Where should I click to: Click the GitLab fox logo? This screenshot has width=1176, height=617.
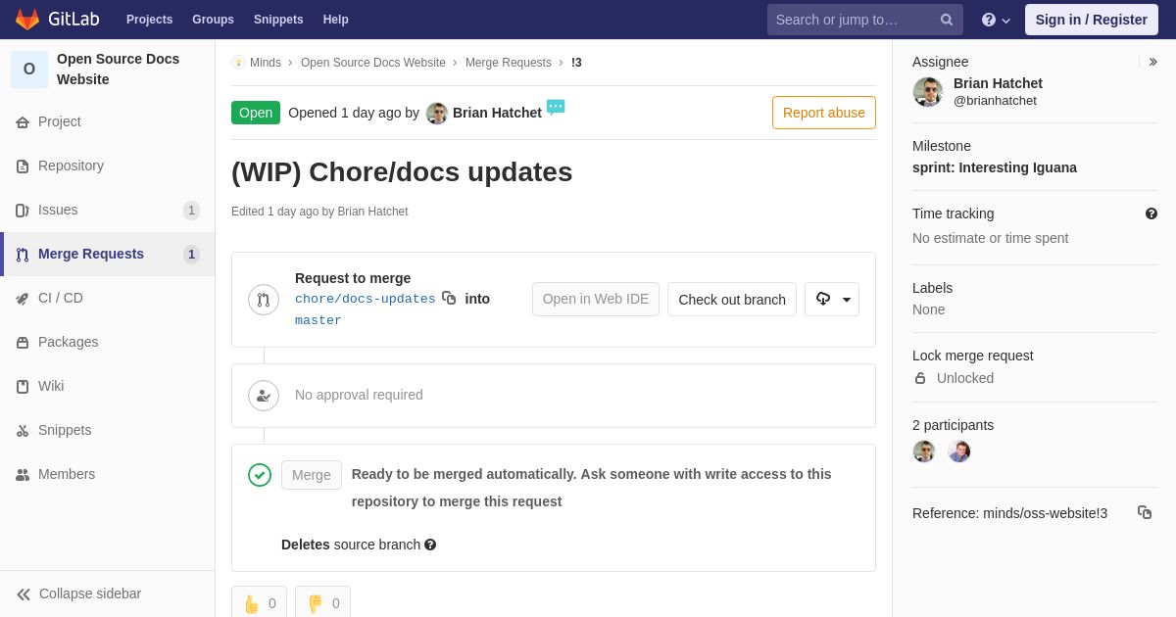tap(27, 20)
